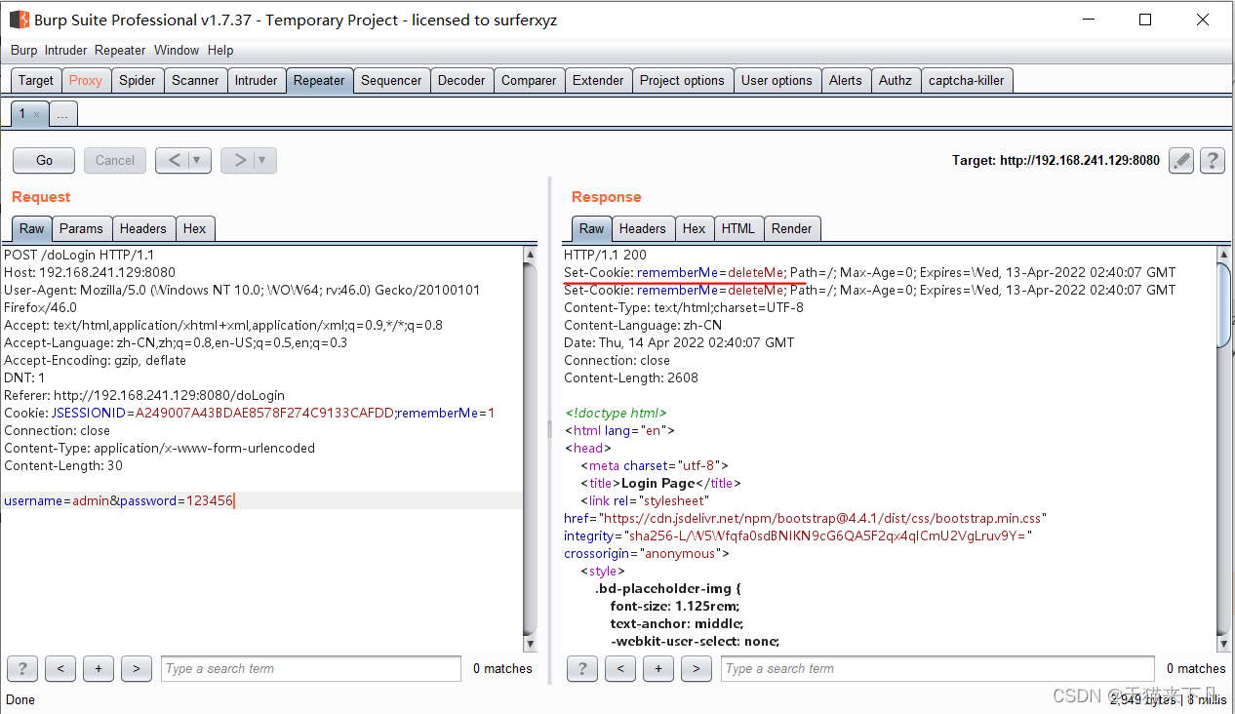Click the Target host label text
Screen dimensions: 1235x714
click(1056, 160)
